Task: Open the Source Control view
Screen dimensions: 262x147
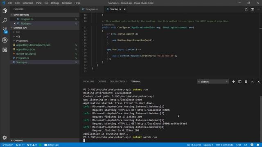Action: pos(5,30)
